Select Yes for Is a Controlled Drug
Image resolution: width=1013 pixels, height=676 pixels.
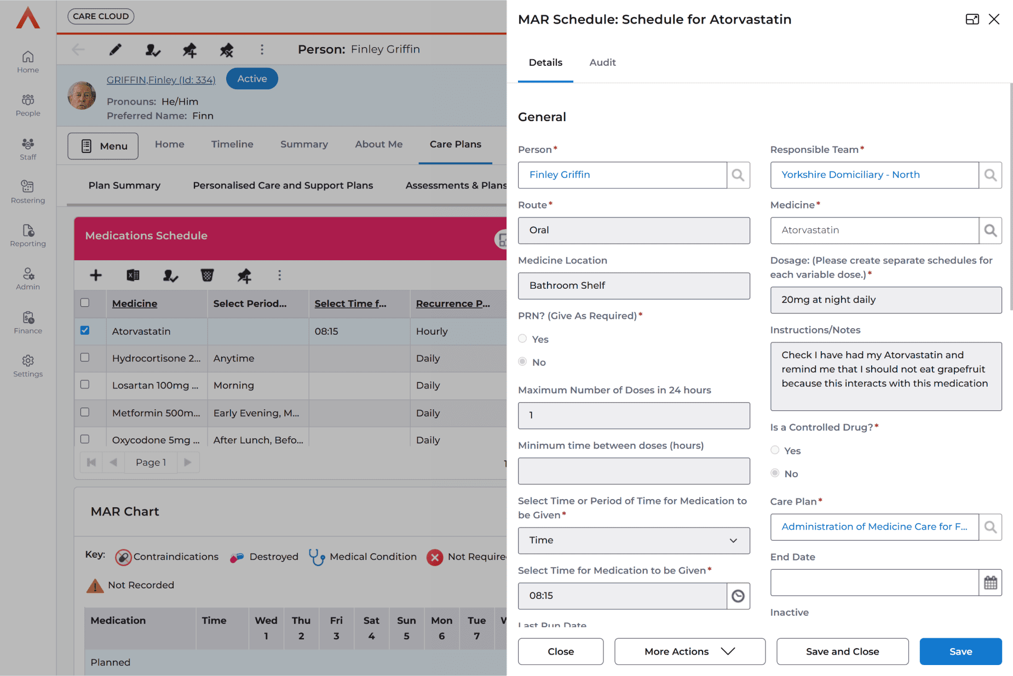coord(775,450)
